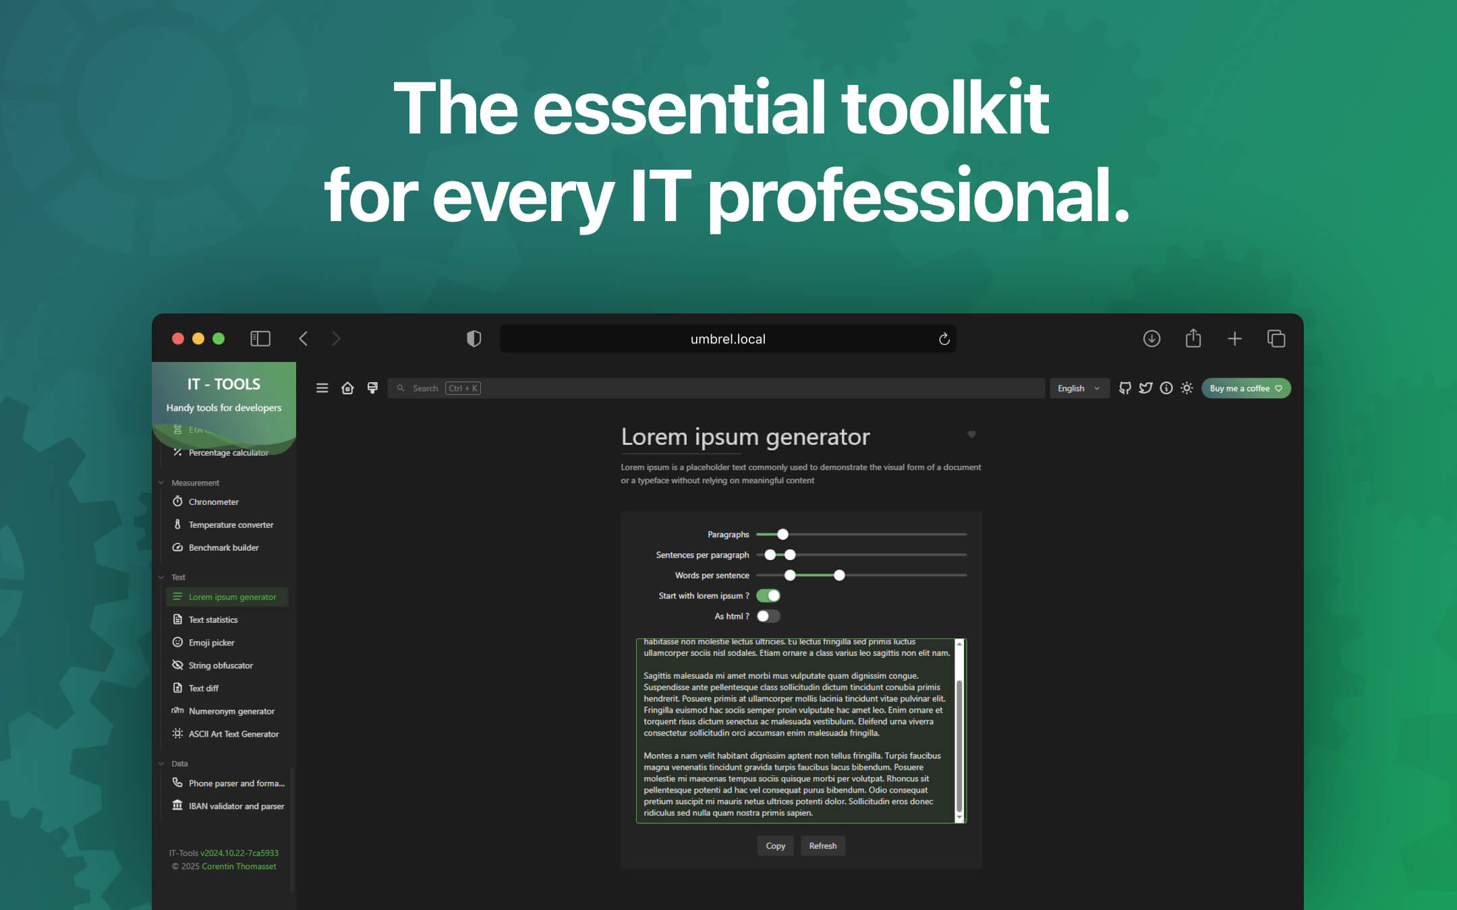1457x910 pixels.
Task: Click the Copy button
Action: 775,846
